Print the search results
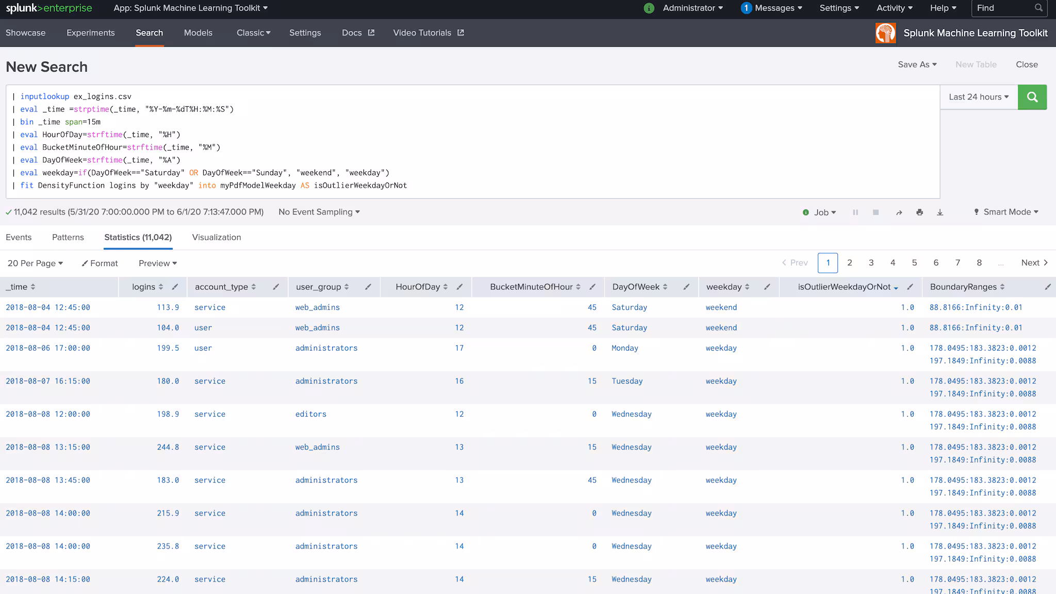The image size is (1056, 594). point(919,212)
